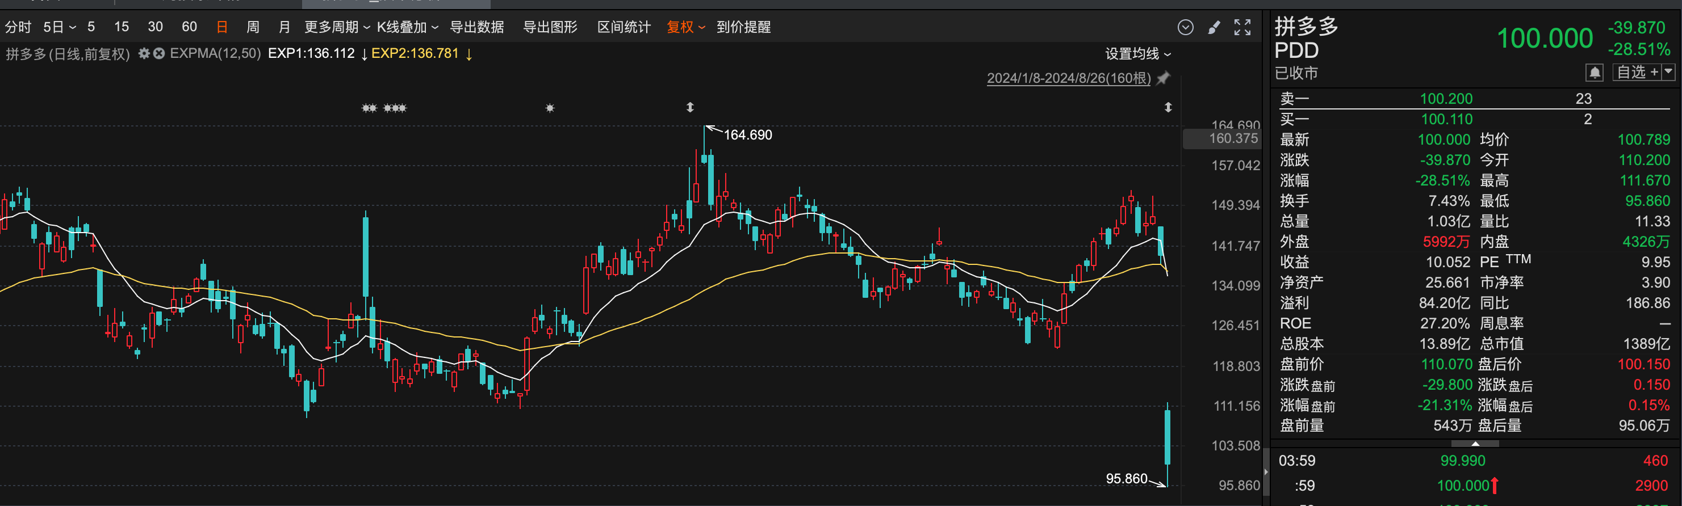Click the 换手 value 7.43%
The width and height of the screenshot is (1682, 506).
pyautogui.click(x=1449, y=201)
